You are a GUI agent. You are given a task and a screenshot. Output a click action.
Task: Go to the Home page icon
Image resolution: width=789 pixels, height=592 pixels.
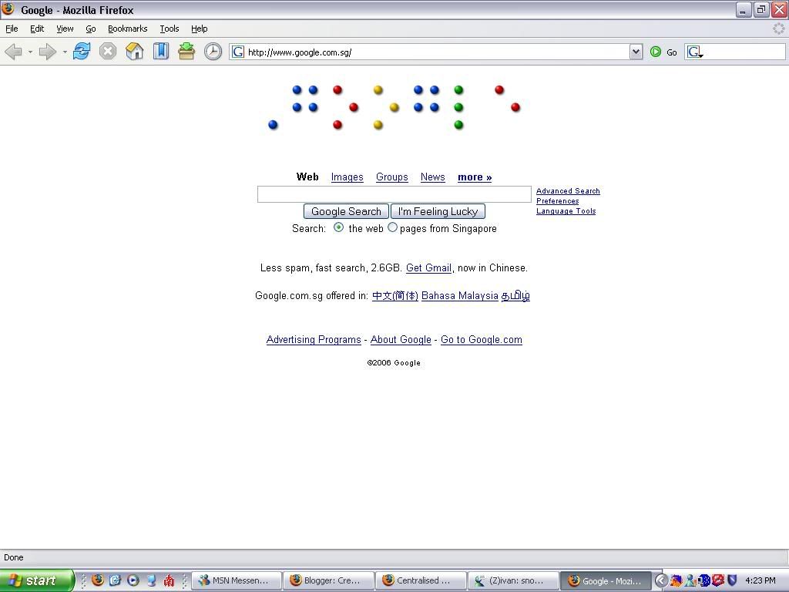134,52
